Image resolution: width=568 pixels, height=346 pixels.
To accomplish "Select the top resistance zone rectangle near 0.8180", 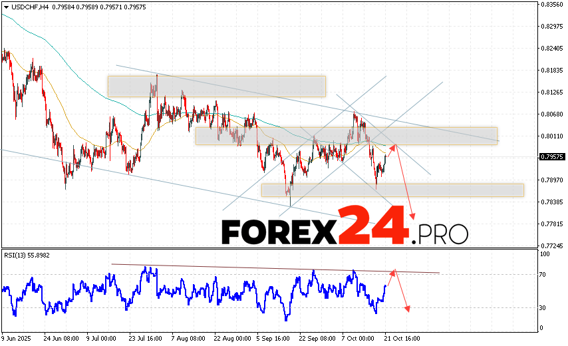I will click(x=216, y=86).
